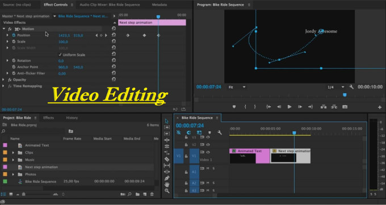This screenshot has height=205, width=386.
Task: Toggle Rotation animation stopwatch
Action: point(14,61)
